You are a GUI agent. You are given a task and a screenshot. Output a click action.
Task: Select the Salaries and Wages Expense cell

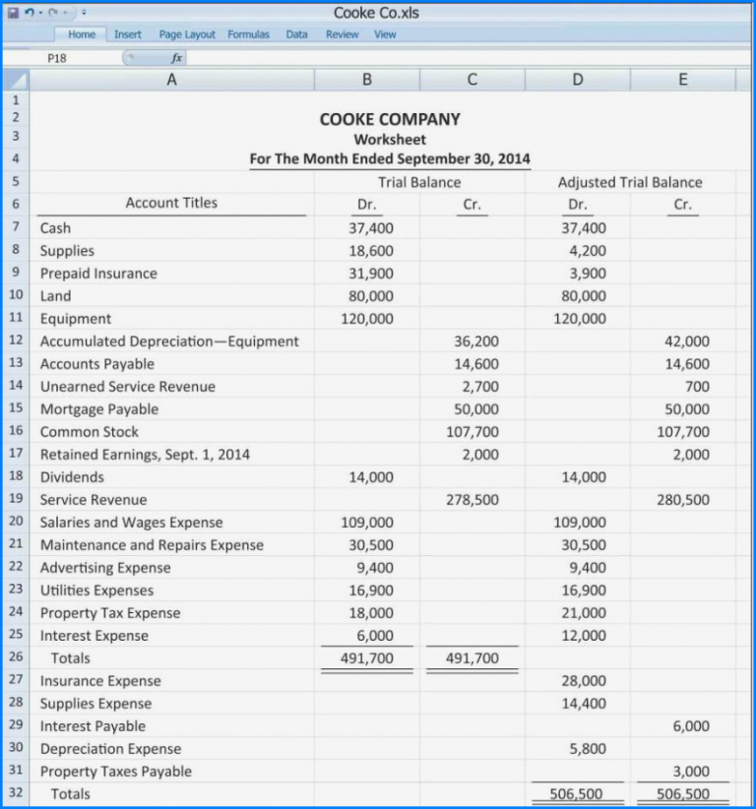tap(172, 523)
